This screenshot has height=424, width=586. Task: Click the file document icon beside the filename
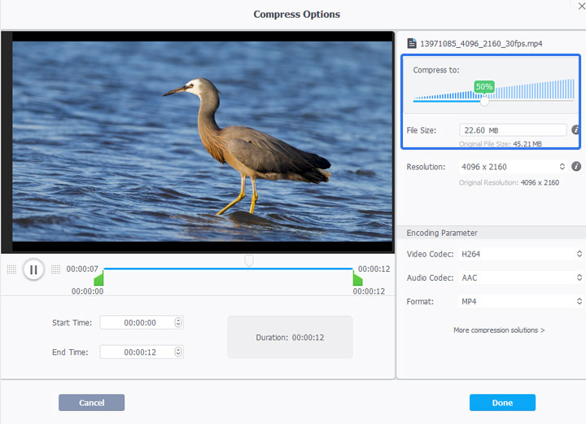pyautogui.click(x=412, y=43)
